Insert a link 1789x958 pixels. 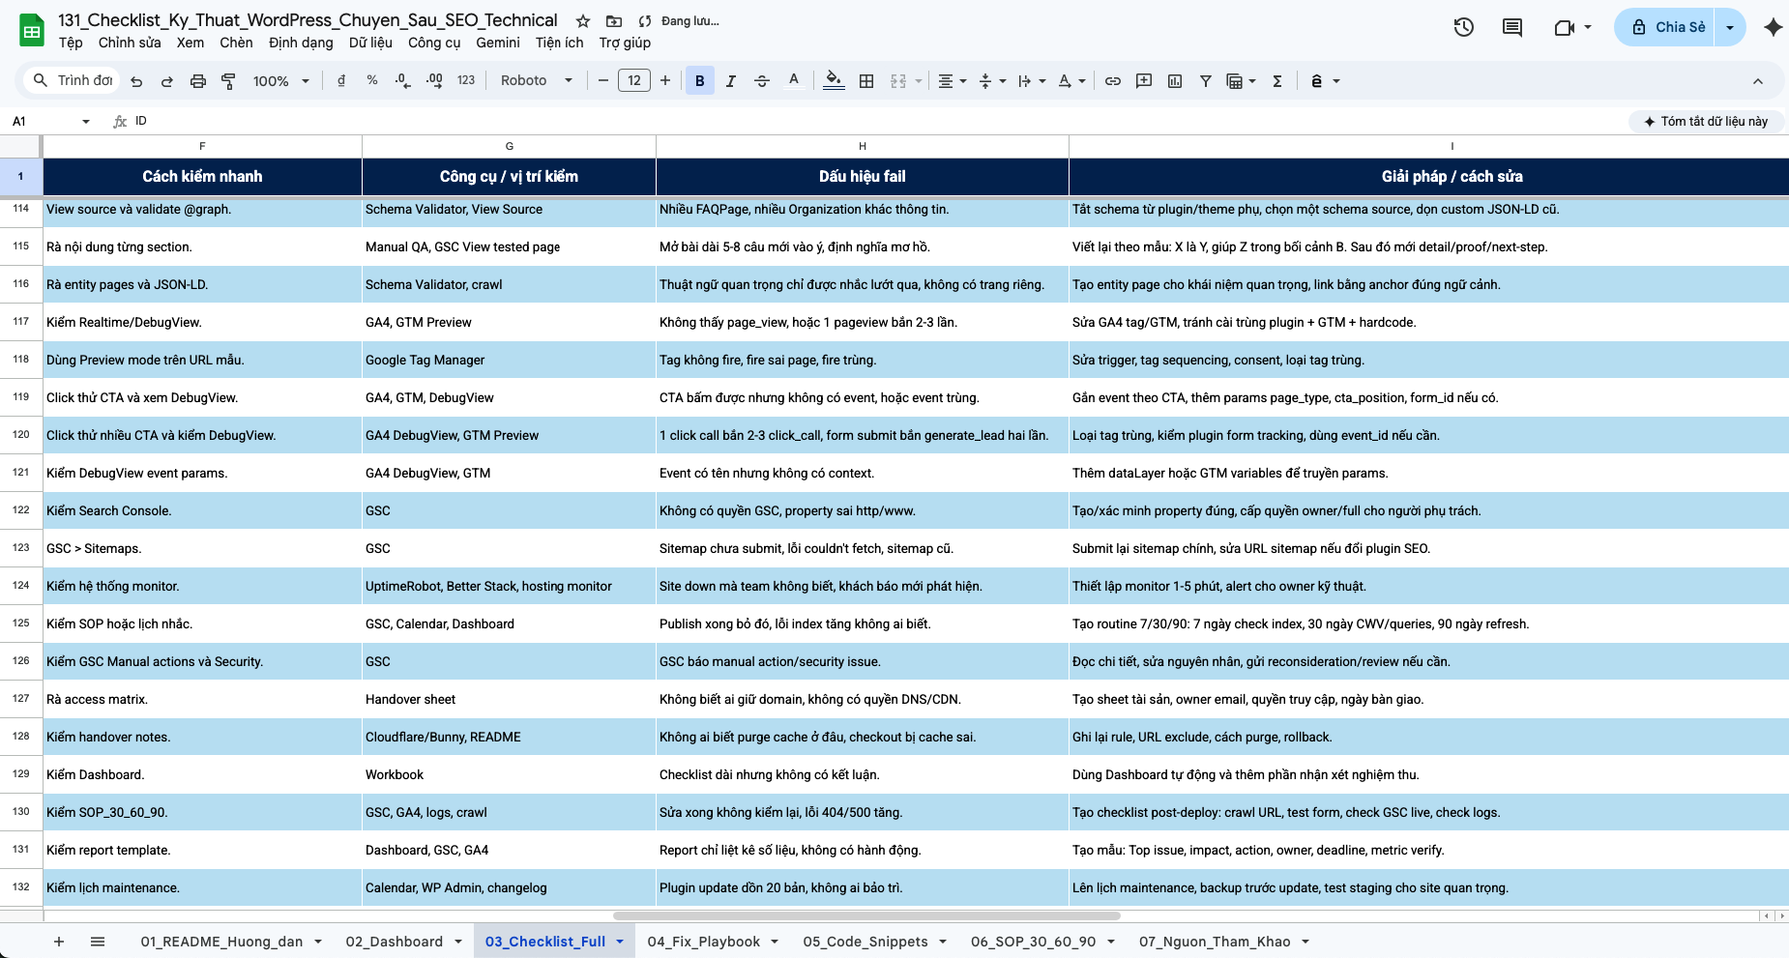(x=1113, y=81)
